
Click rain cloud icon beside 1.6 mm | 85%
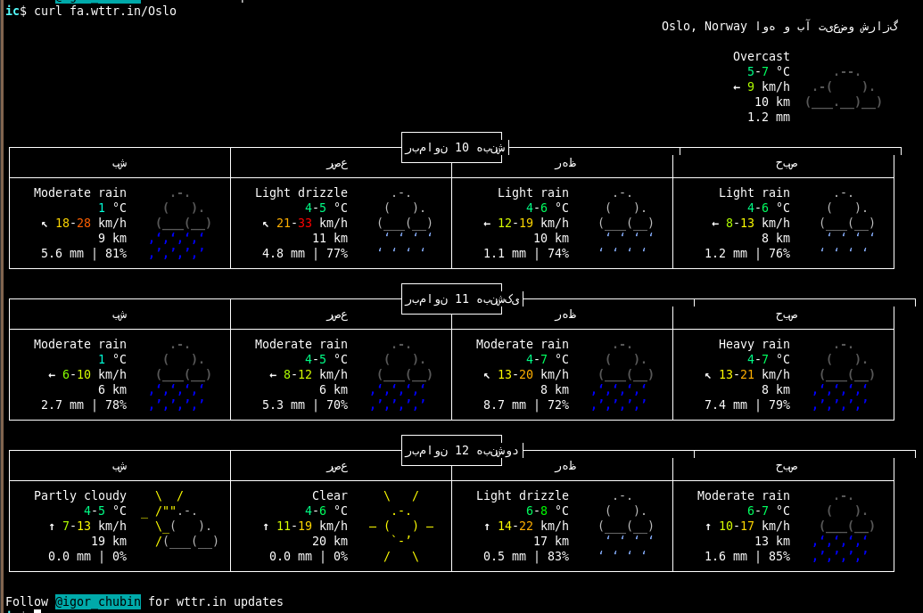pos(845,527)
